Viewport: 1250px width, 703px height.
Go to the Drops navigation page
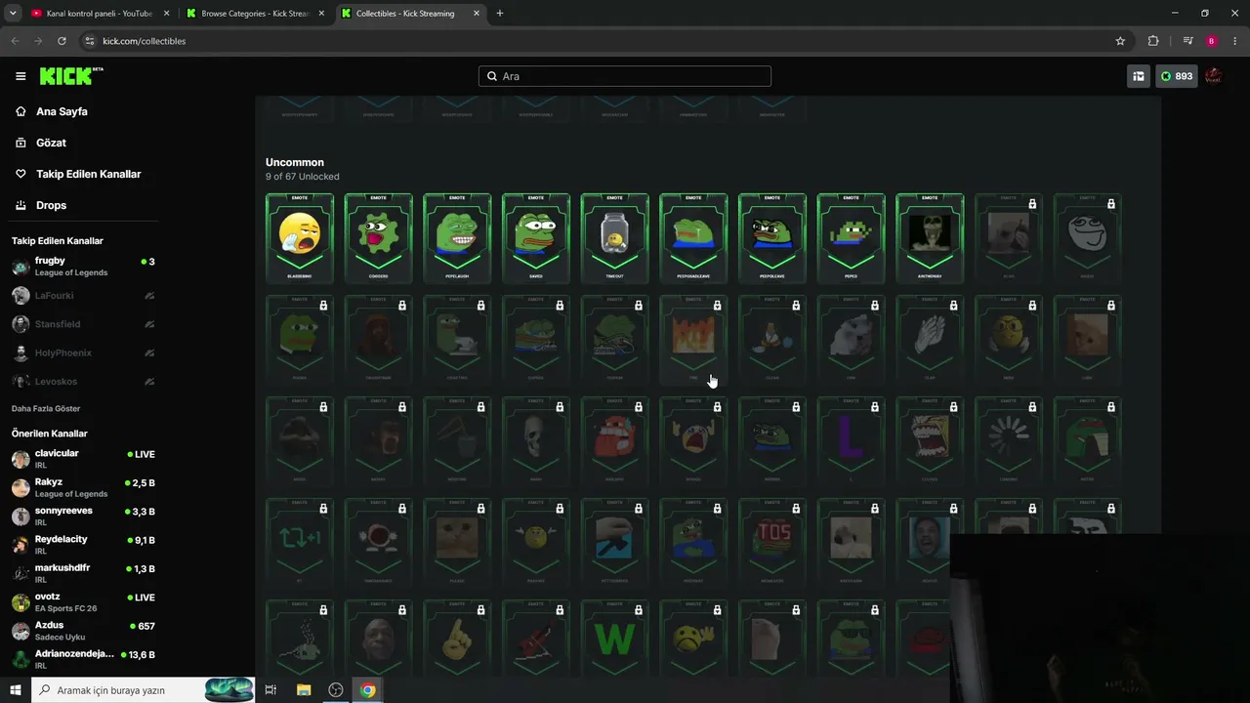tap(52, 205)
